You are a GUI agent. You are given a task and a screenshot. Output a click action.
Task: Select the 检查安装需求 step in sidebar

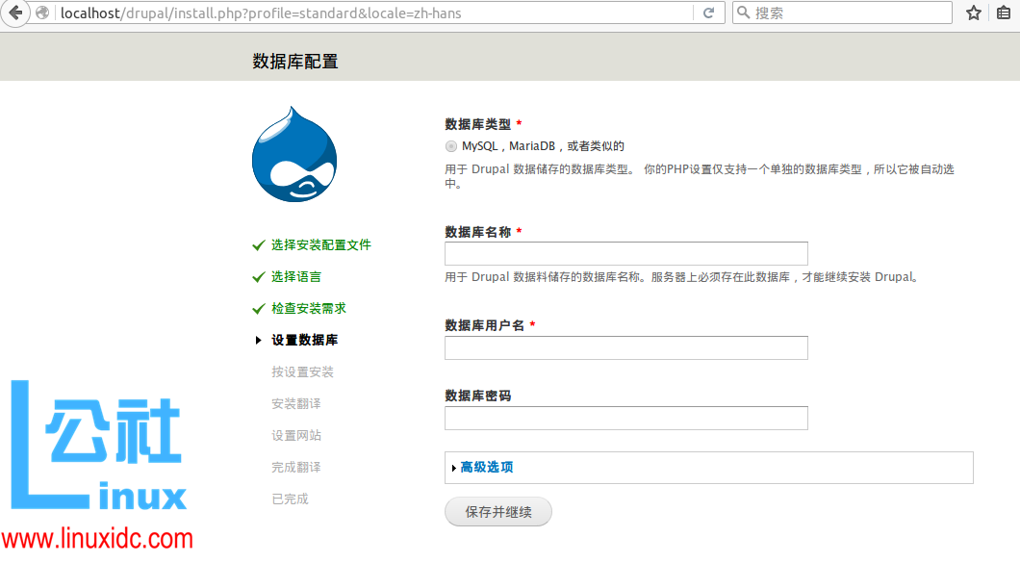tap(310, 308)
